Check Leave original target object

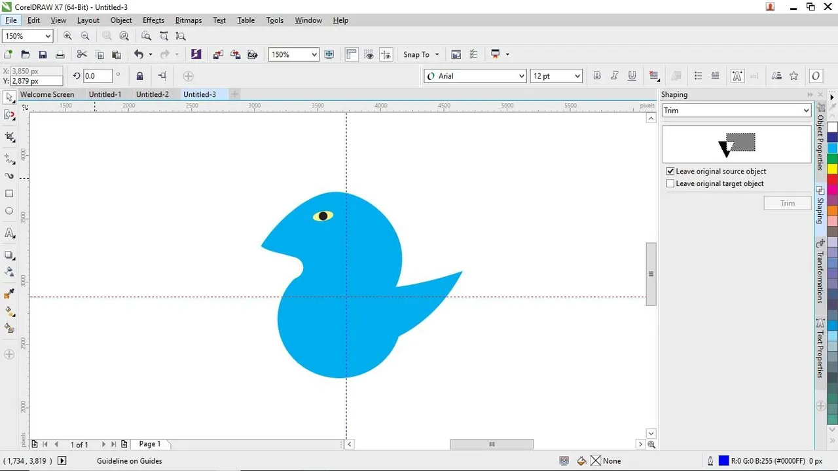pos(670,183)
